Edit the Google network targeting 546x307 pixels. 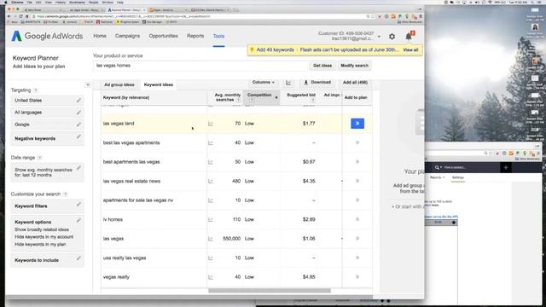pyautogui.click(x=78, y=125)
